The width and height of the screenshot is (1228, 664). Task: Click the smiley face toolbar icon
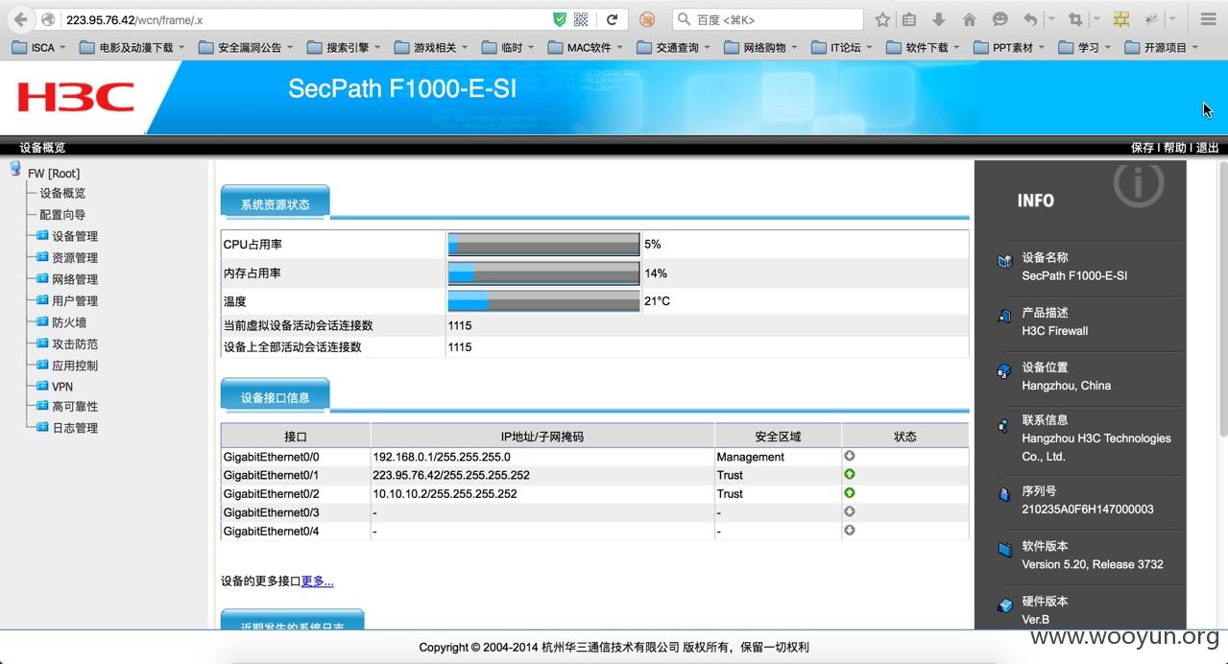999,19
